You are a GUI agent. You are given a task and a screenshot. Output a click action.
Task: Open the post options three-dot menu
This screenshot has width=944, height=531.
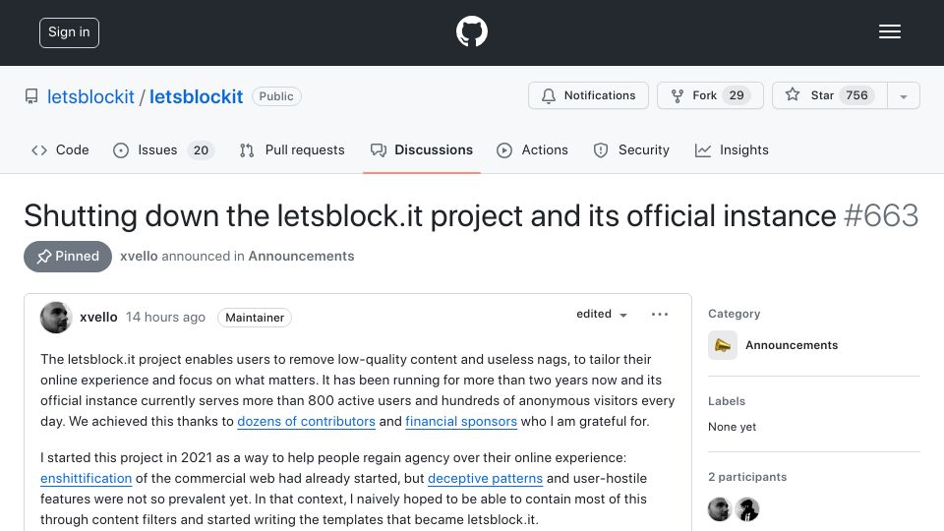pyautogui.click(x=660, y=315)
